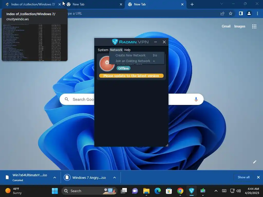
Task: Switch to the middle New Tab tab
Action: [94, 4]
